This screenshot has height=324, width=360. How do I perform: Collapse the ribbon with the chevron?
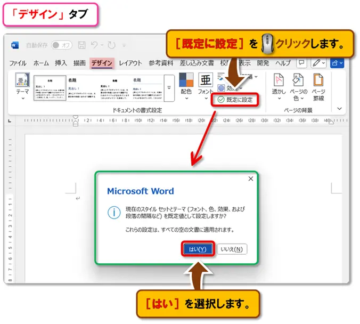(x=340, y=109)
